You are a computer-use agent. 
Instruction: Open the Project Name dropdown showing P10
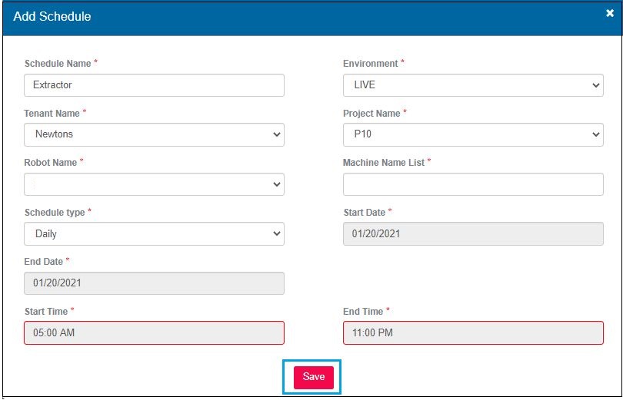(x=472, y=134)
